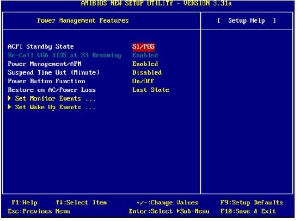Screen dimensions: 300x221
Task: Open Set Wake Up Events submenu
Action: point(55,108)
